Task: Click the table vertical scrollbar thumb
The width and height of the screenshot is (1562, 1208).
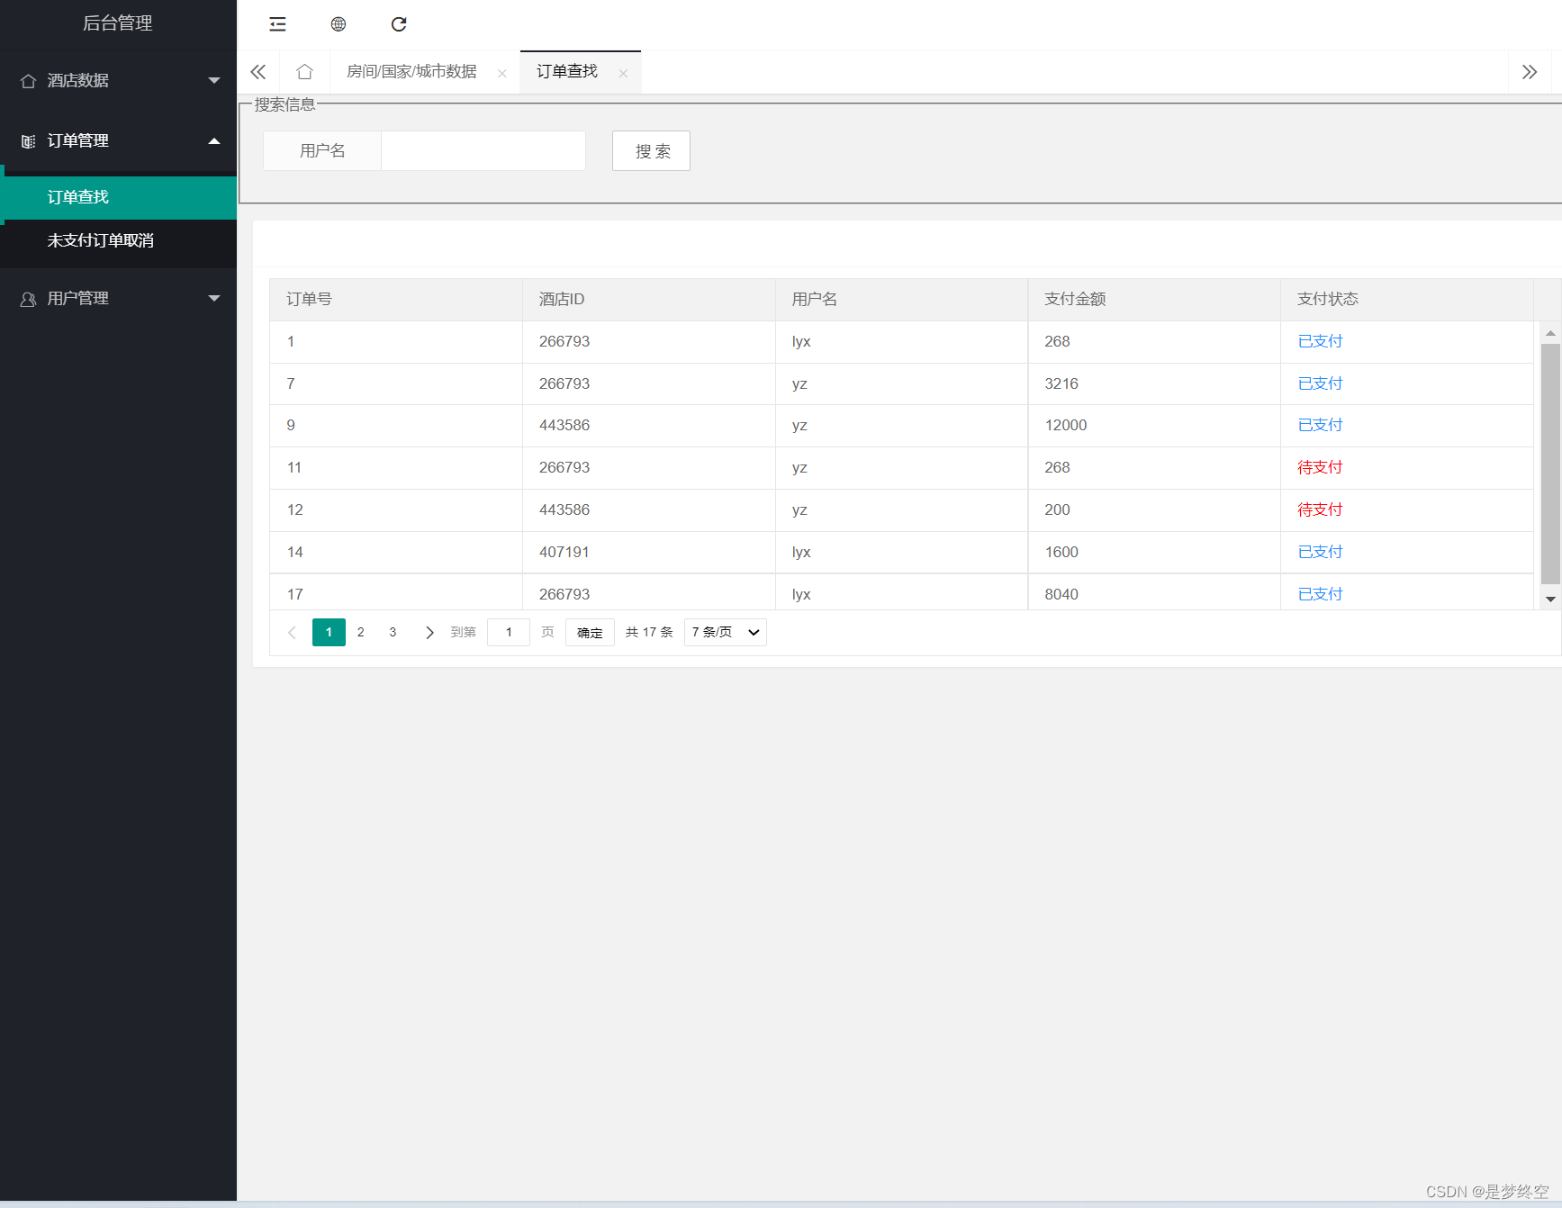Action: 1550,464
